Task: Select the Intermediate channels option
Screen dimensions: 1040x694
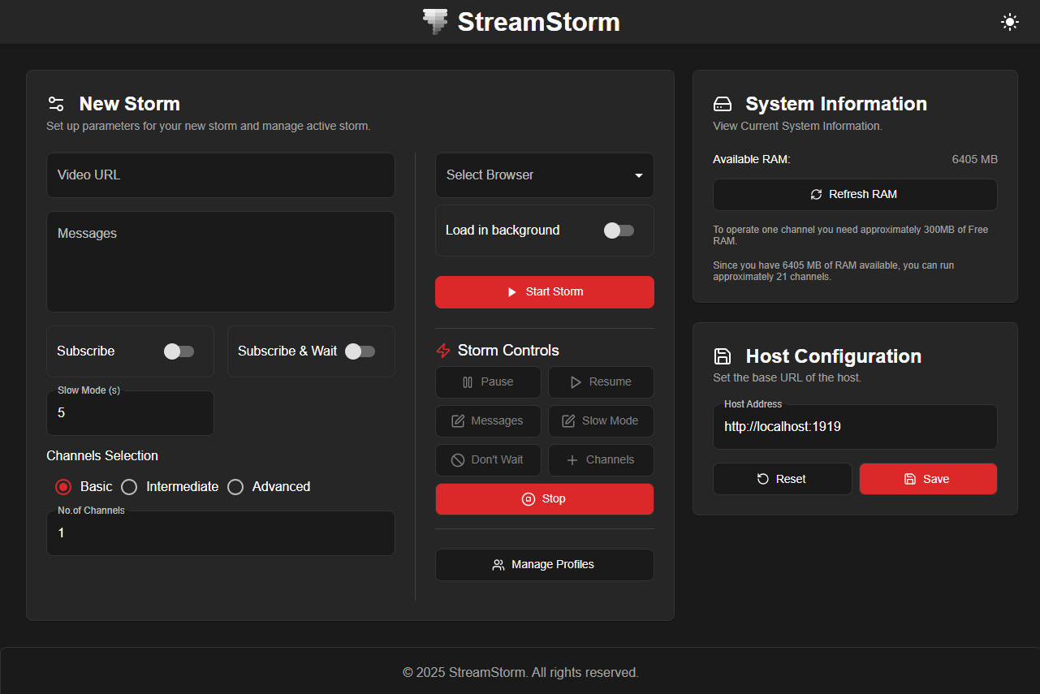Action: click(129, 487)
